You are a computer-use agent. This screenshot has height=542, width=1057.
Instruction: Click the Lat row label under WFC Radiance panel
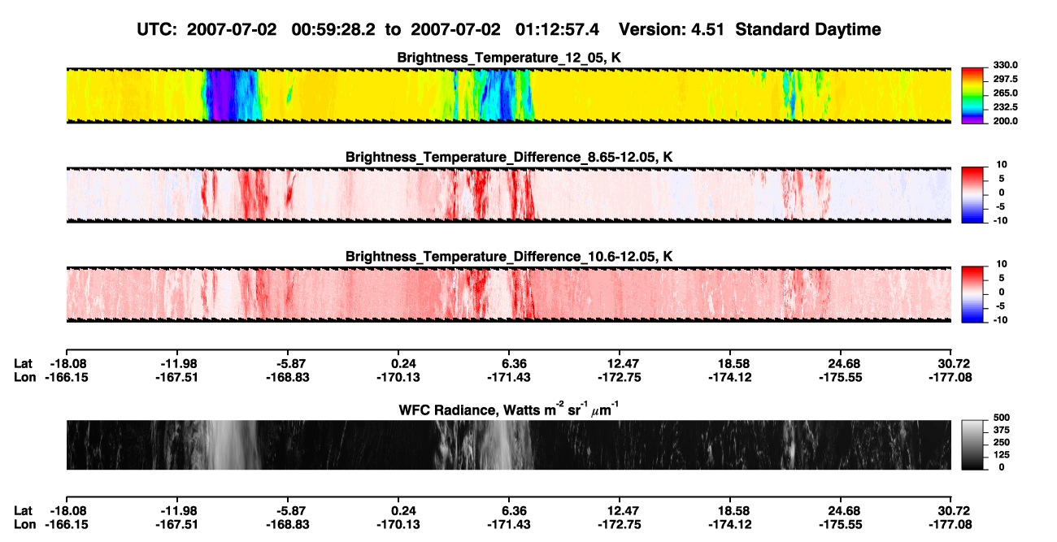coord(24,510)
